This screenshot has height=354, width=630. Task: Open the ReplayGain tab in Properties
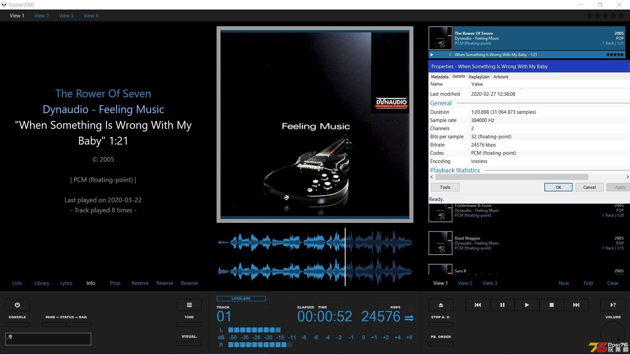click(479, 77)
